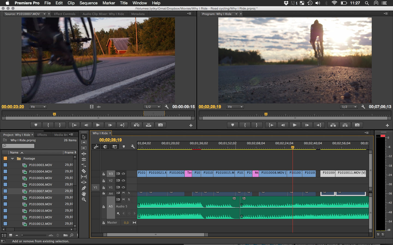Click the project panel search field
The image size is (393, 245).
coord(18,146)
